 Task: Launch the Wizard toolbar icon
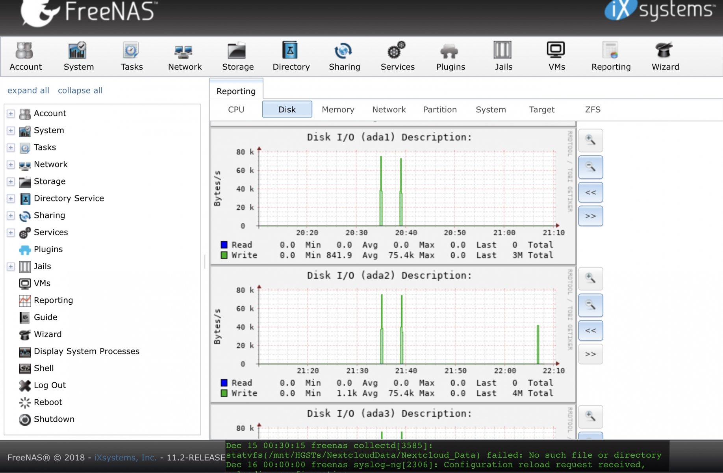coord(665,56)
